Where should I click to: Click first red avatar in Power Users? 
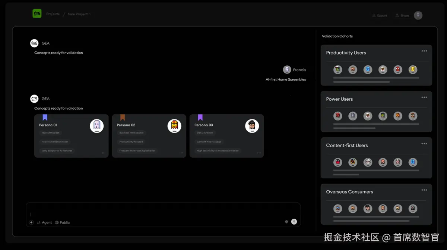click(338, 116)
